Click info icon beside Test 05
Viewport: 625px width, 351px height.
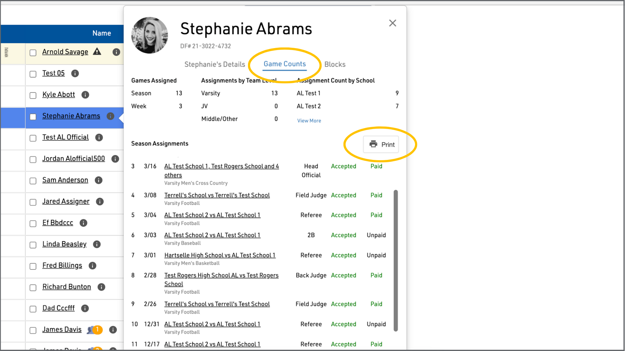tap(75, 73)
